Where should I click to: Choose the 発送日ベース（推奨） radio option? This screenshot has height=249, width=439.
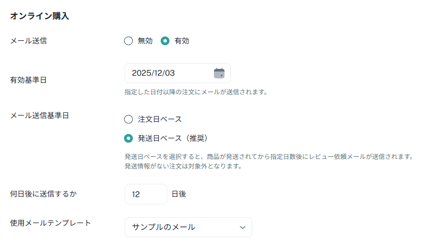[x=128, y=138]
